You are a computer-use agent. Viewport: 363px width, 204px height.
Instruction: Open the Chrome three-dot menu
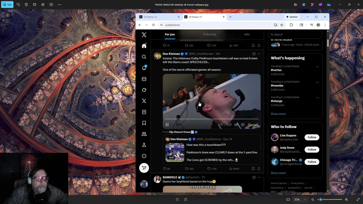pos(325,25)
